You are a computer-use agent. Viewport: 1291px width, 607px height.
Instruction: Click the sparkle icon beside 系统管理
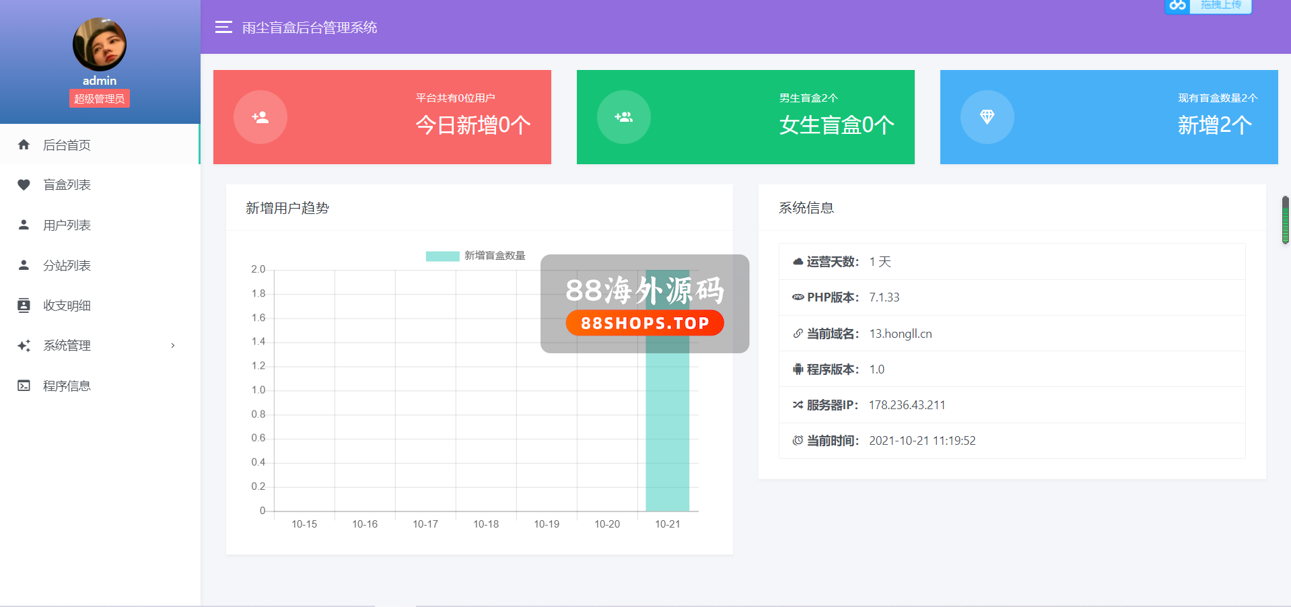coord(24,346)
